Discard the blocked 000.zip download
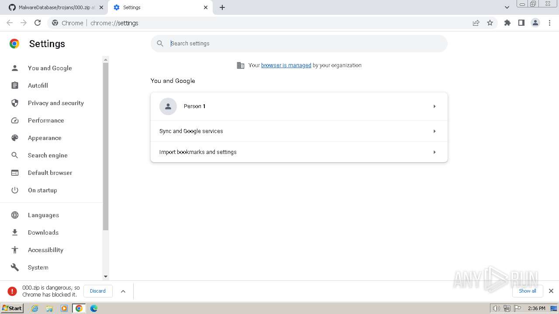Image resolution: width=559 pixels, height=314 pixels. [98, 291]
